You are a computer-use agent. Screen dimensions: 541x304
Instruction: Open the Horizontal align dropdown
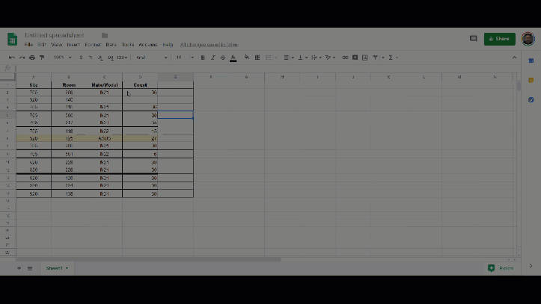click(x=289, y=58)
